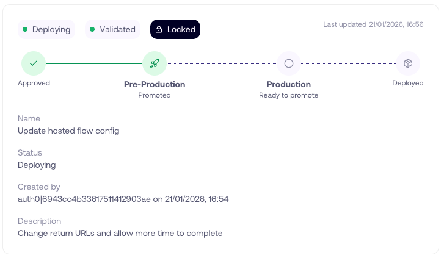This screenshot has height=258, width=444.
Task: Click the description about return URLs
Action: (x=120, y=233)
